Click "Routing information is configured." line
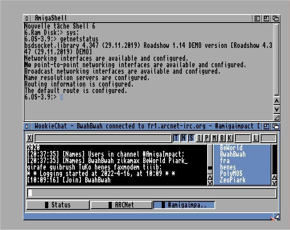 point(79,84)
